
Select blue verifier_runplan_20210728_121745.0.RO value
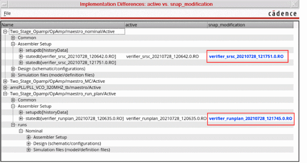point(251,118)
